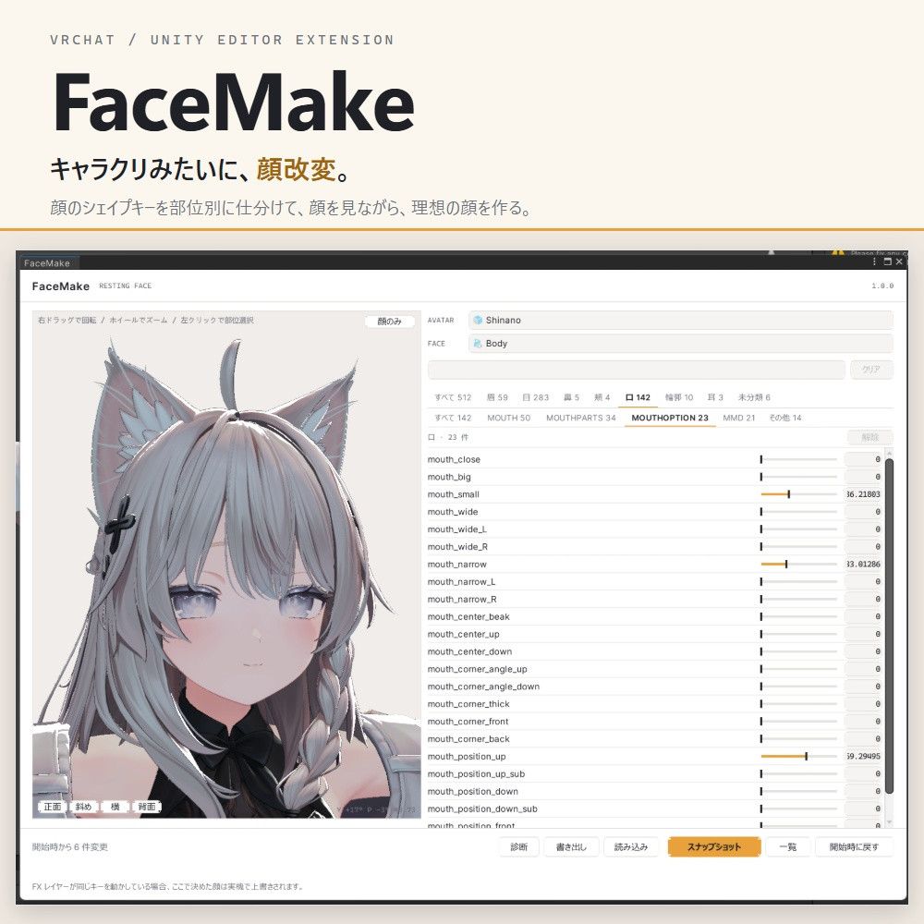Set preview to 斜め diagonal view
This screenshot has width=924, height=924.
pos(84,807)
